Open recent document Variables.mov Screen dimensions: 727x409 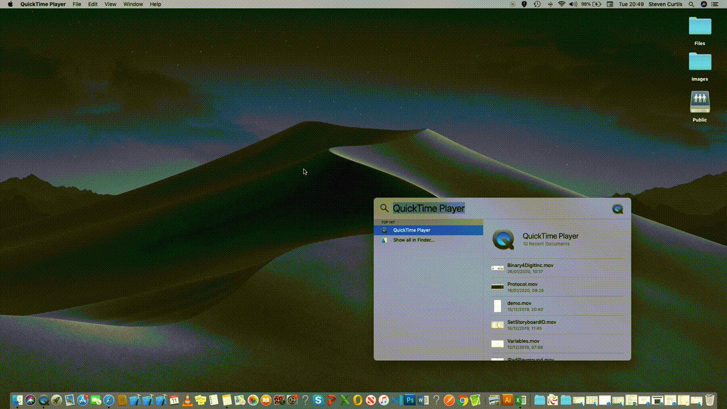point(557,344)
